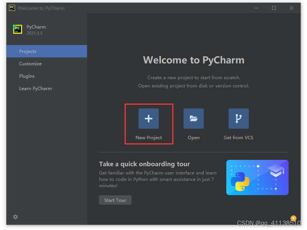Select the Projects tab

coord(47,51)
